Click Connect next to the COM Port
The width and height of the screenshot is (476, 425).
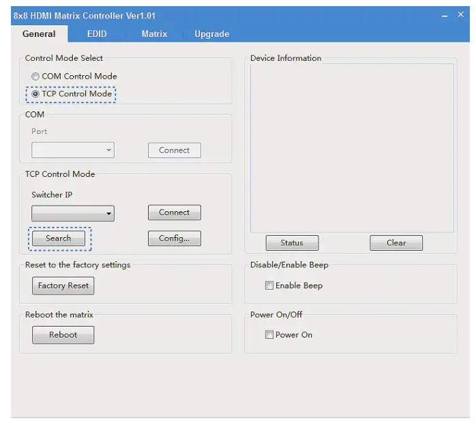[174, 150]
